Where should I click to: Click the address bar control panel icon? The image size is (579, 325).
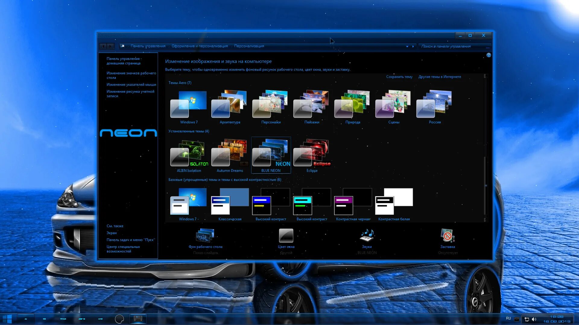click(x=122, y=46)
